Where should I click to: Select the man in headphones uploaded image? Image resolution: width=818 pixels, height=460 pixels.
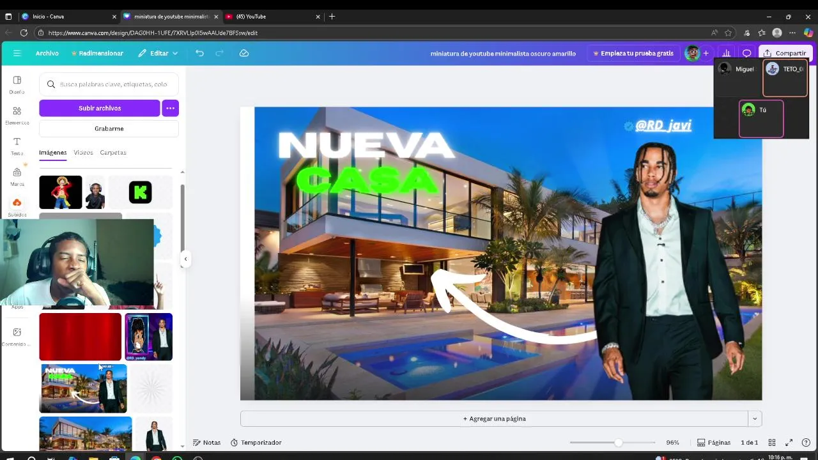pos(95,192)
